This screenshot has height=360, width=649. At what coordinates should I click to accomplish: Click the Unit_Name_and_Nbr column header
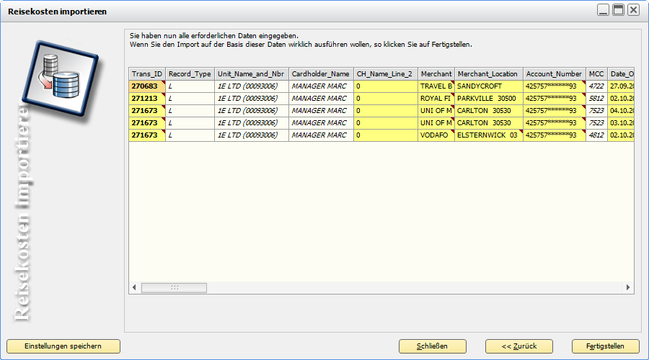point(251,74)
